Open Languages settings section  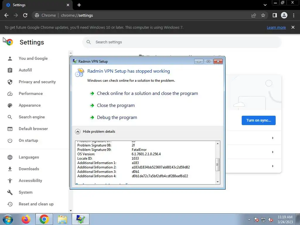point(29,157)
